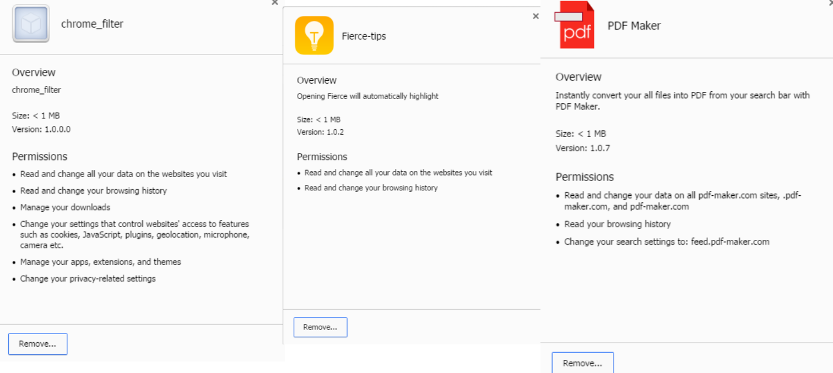Screen dimensions: 833x373
Task: Click the Permissions heading in PDF Maker dialog
Action: tap(585, 177)
